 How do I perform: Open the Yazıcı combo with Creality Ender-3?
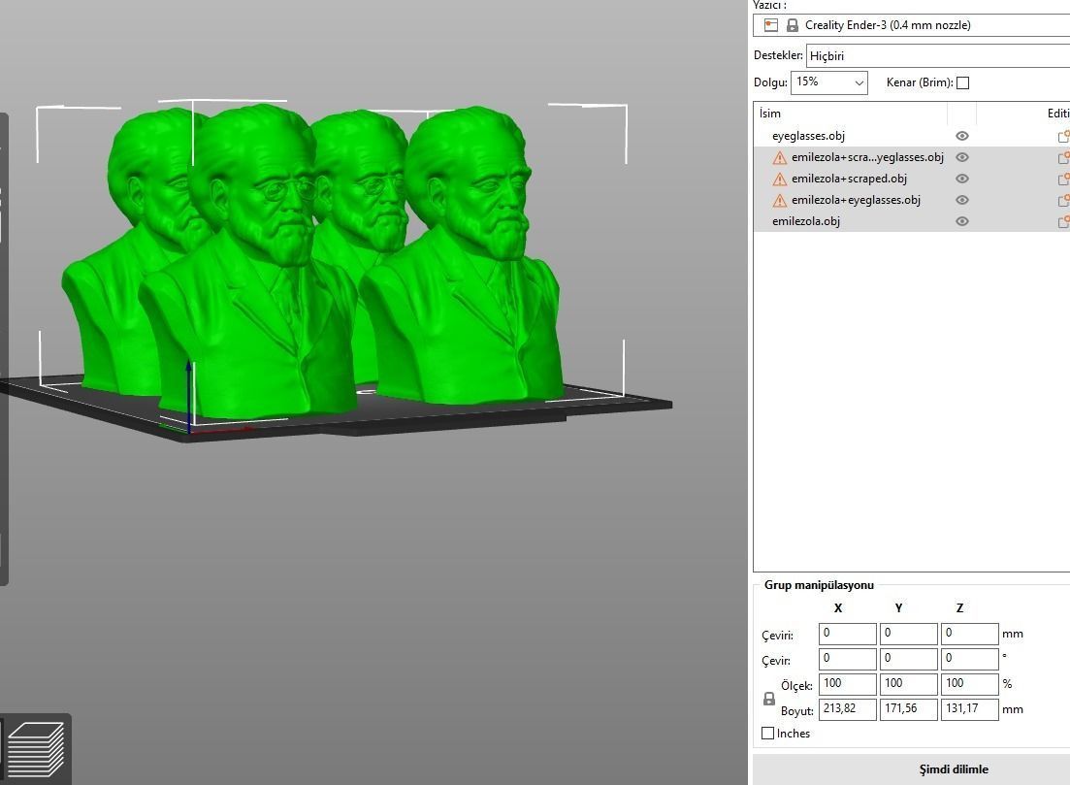[912, 25]
